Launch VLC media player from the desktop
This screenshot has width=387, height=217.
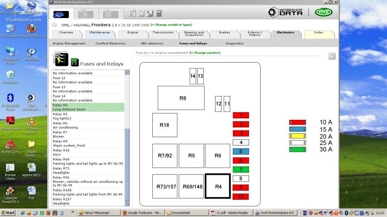31,125
